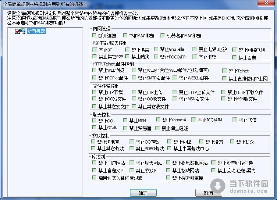Check 禁止迅雷 option

pos(127,50)
